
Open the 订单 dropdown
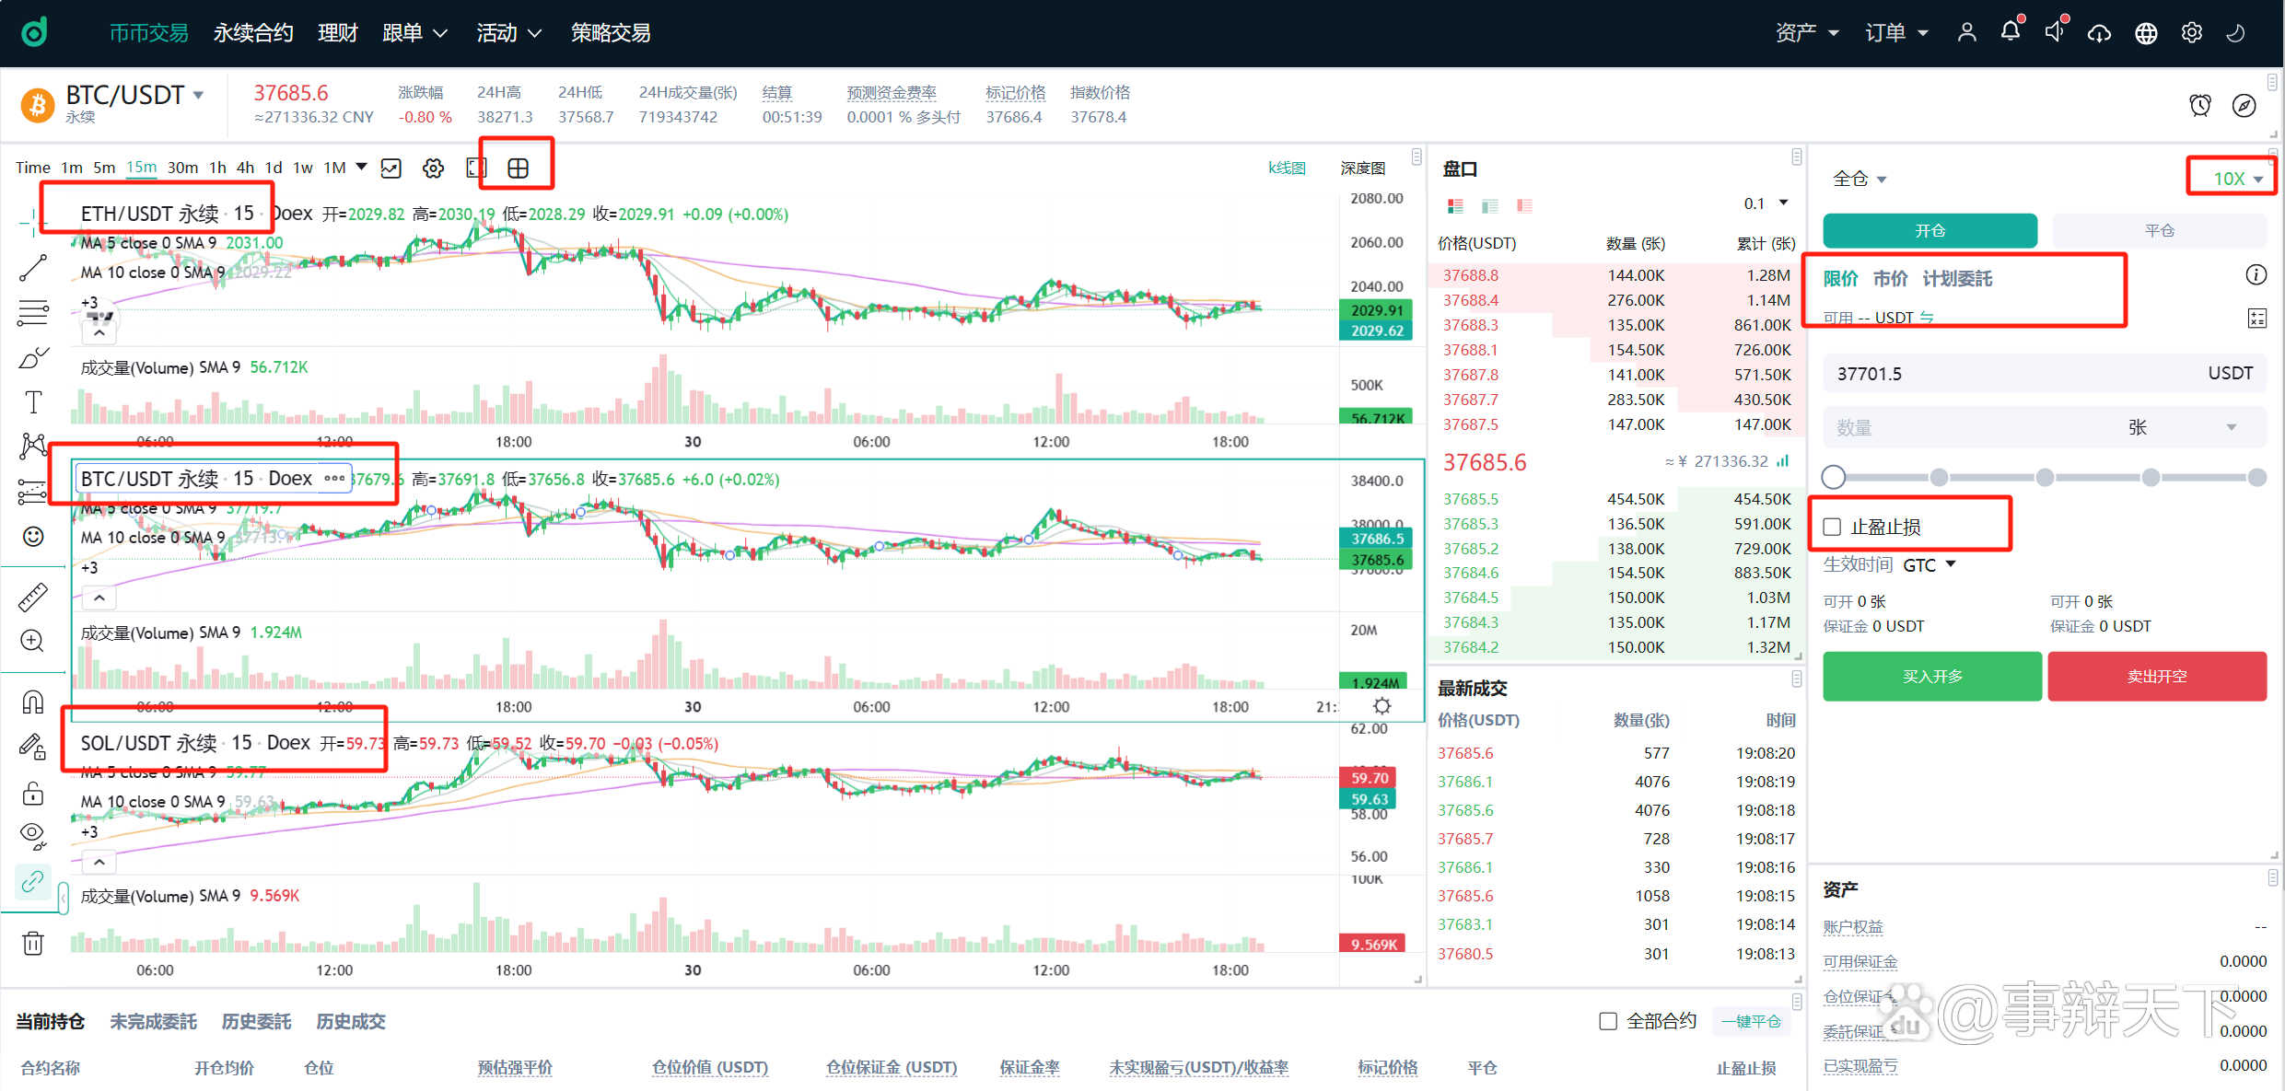pos(1896,33)
